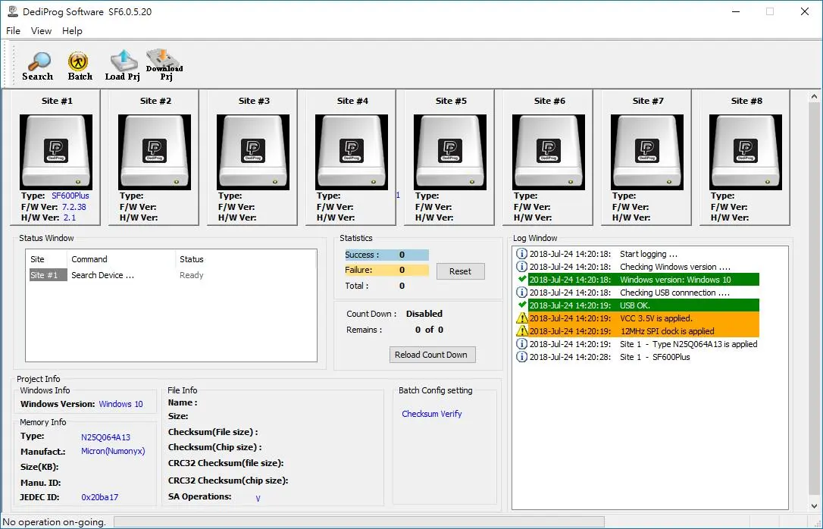Click the Reload Count Down button
The width and height of the screenshot is (823, 529).
coord(431,355)
